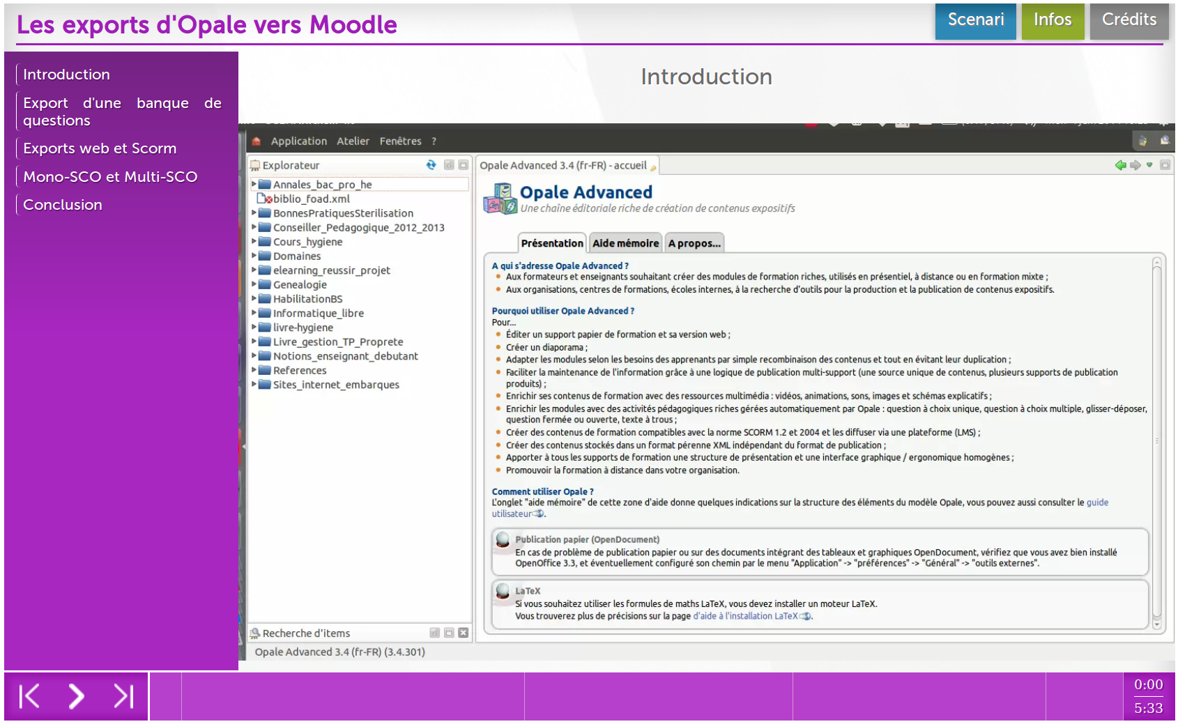1178x724 pixels.
Task: Open the Atelier menu
Action: click(x=353, y=141)
